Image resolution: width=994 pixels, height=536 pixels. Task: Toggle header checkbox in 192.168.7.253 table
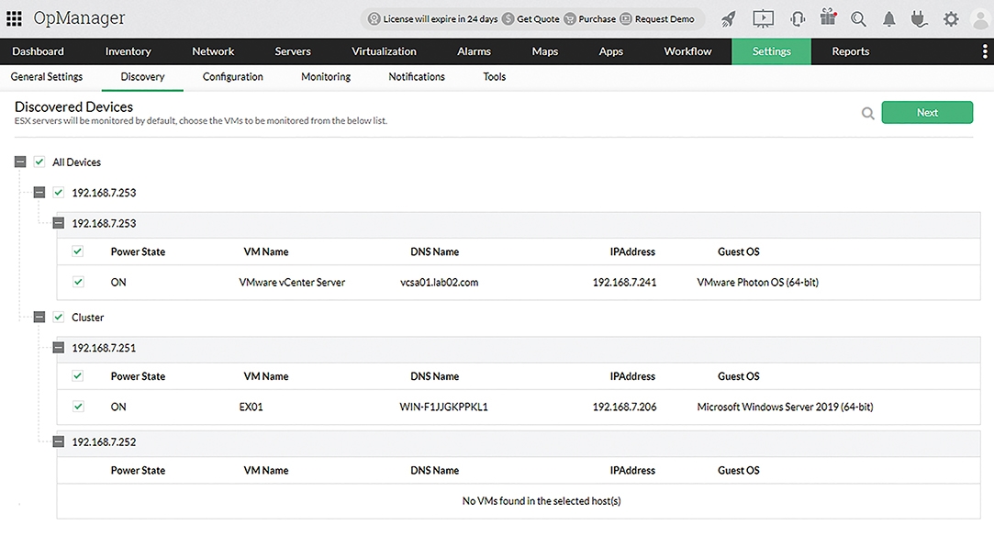pos(77,251)
